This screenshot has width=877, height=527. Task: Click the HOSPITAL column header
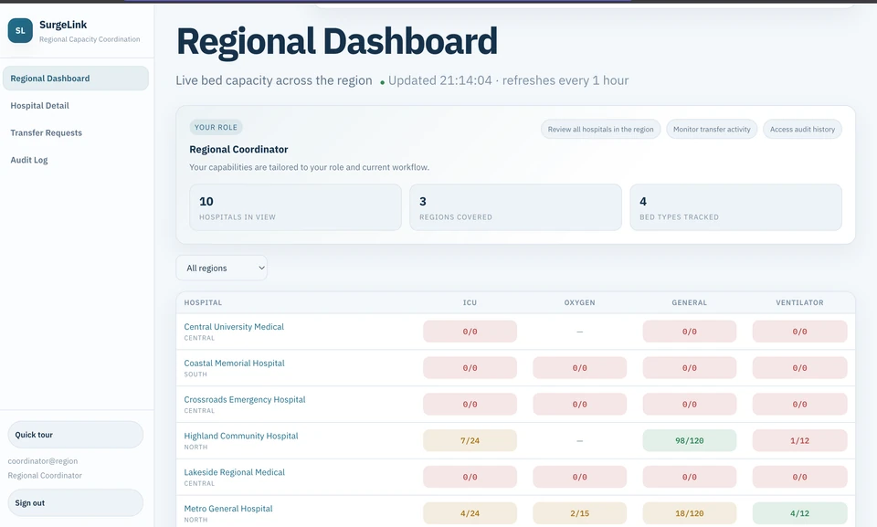click(203, 302)
